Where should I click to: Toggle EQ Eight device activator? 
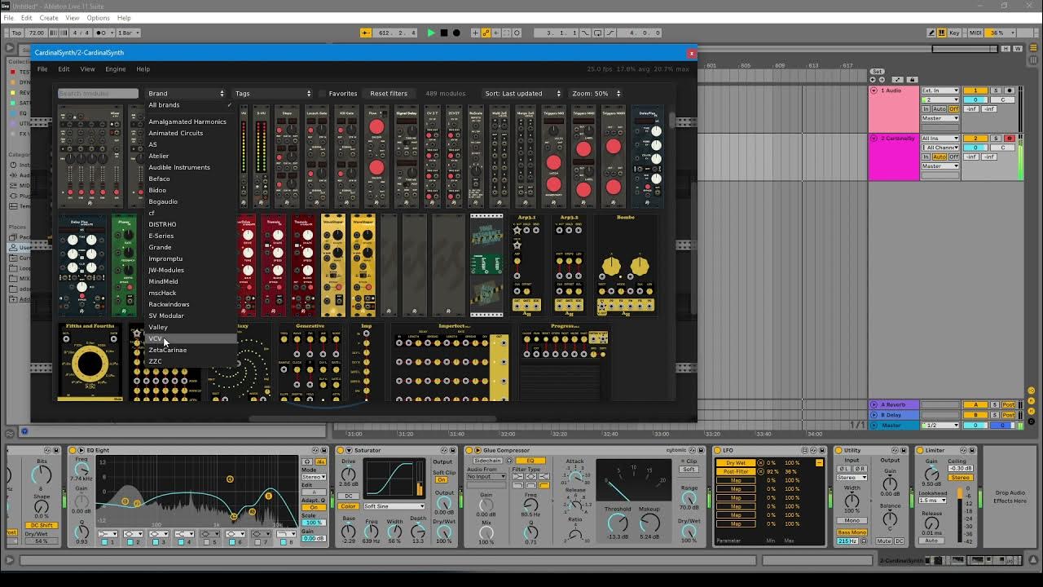point(73,450)
